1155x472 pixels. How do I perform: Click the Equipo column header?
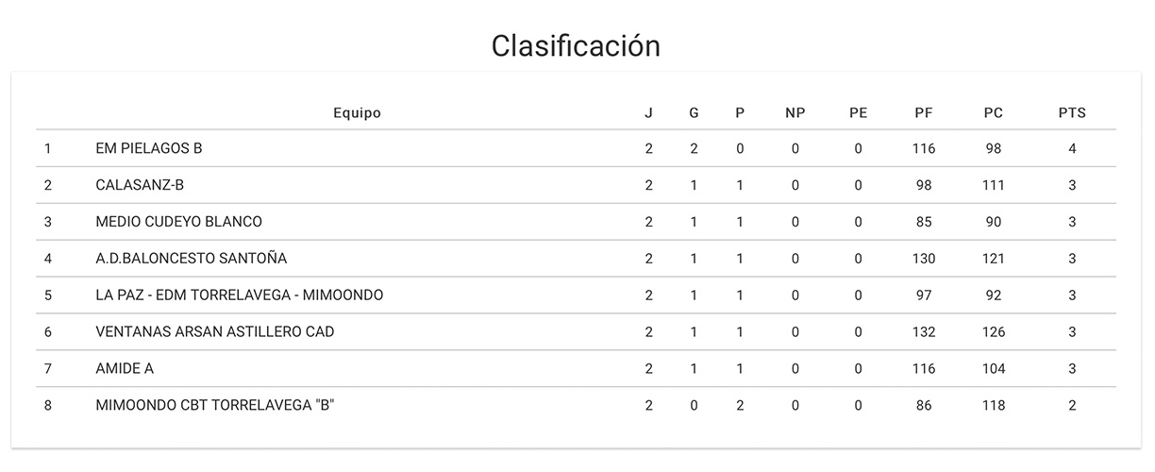tap(357, 113)
